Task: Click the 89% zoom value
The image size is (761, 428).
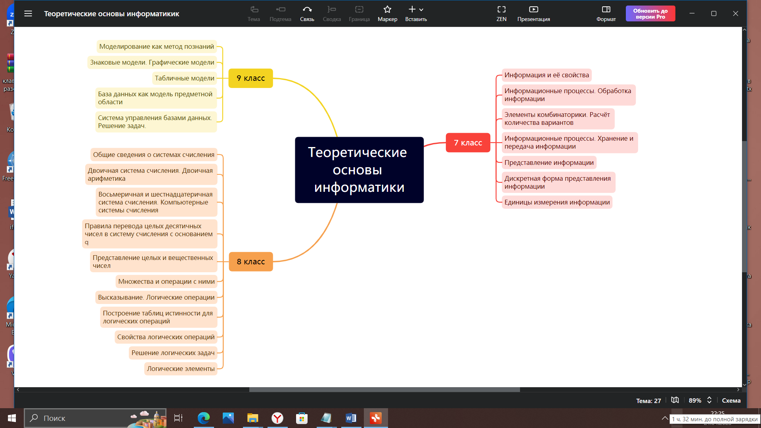Action: [695, 401]
